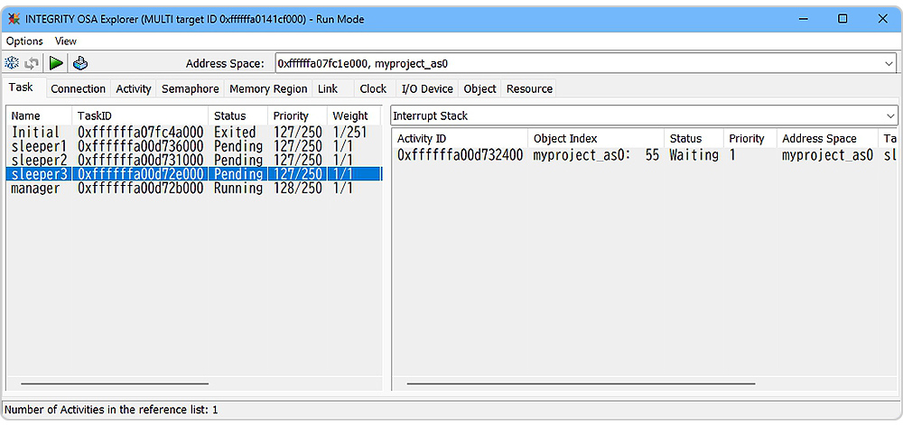The height and width of the screenshot is (425, 903).
Task: Switch to the Clock tab
Action: click(x=373, y=88)
